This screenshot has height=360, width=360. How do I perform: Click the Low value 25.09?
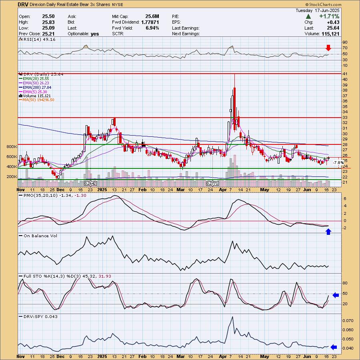click(48, 28)
